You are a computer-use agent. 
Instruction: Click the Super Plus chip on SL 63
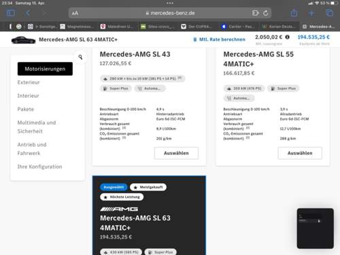160,252
